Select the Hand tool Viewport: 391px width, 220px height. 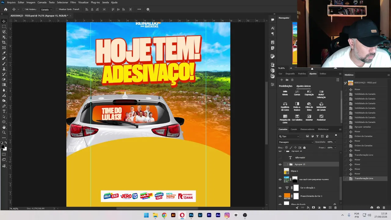pyautogui.click(x=4, y=127)
